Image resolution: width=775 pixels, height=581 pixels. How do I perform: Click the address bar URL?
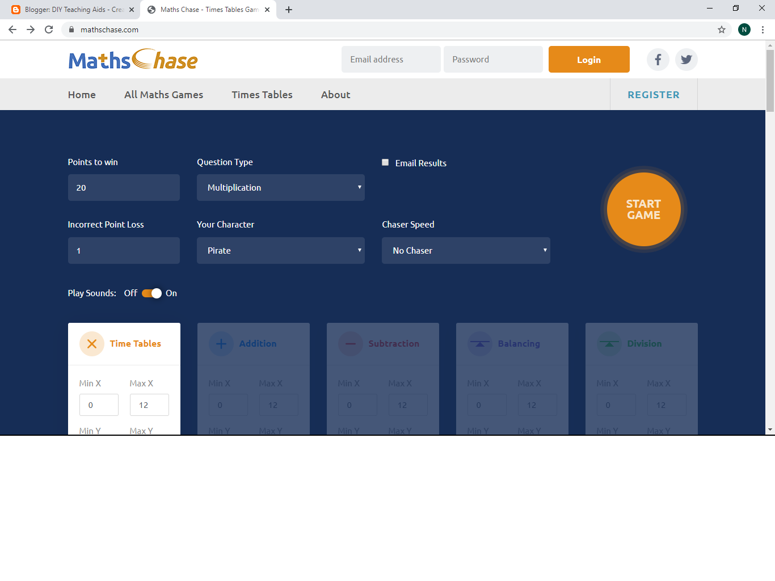(109, 30)
